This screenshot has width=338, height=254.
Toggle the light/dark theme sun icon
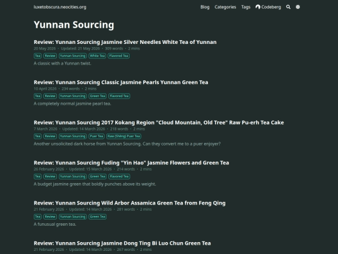tap(298, 7)
